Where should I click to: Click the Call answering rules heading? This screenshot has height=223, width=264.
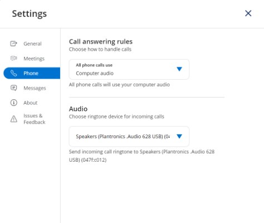click(x=101, y=42)
